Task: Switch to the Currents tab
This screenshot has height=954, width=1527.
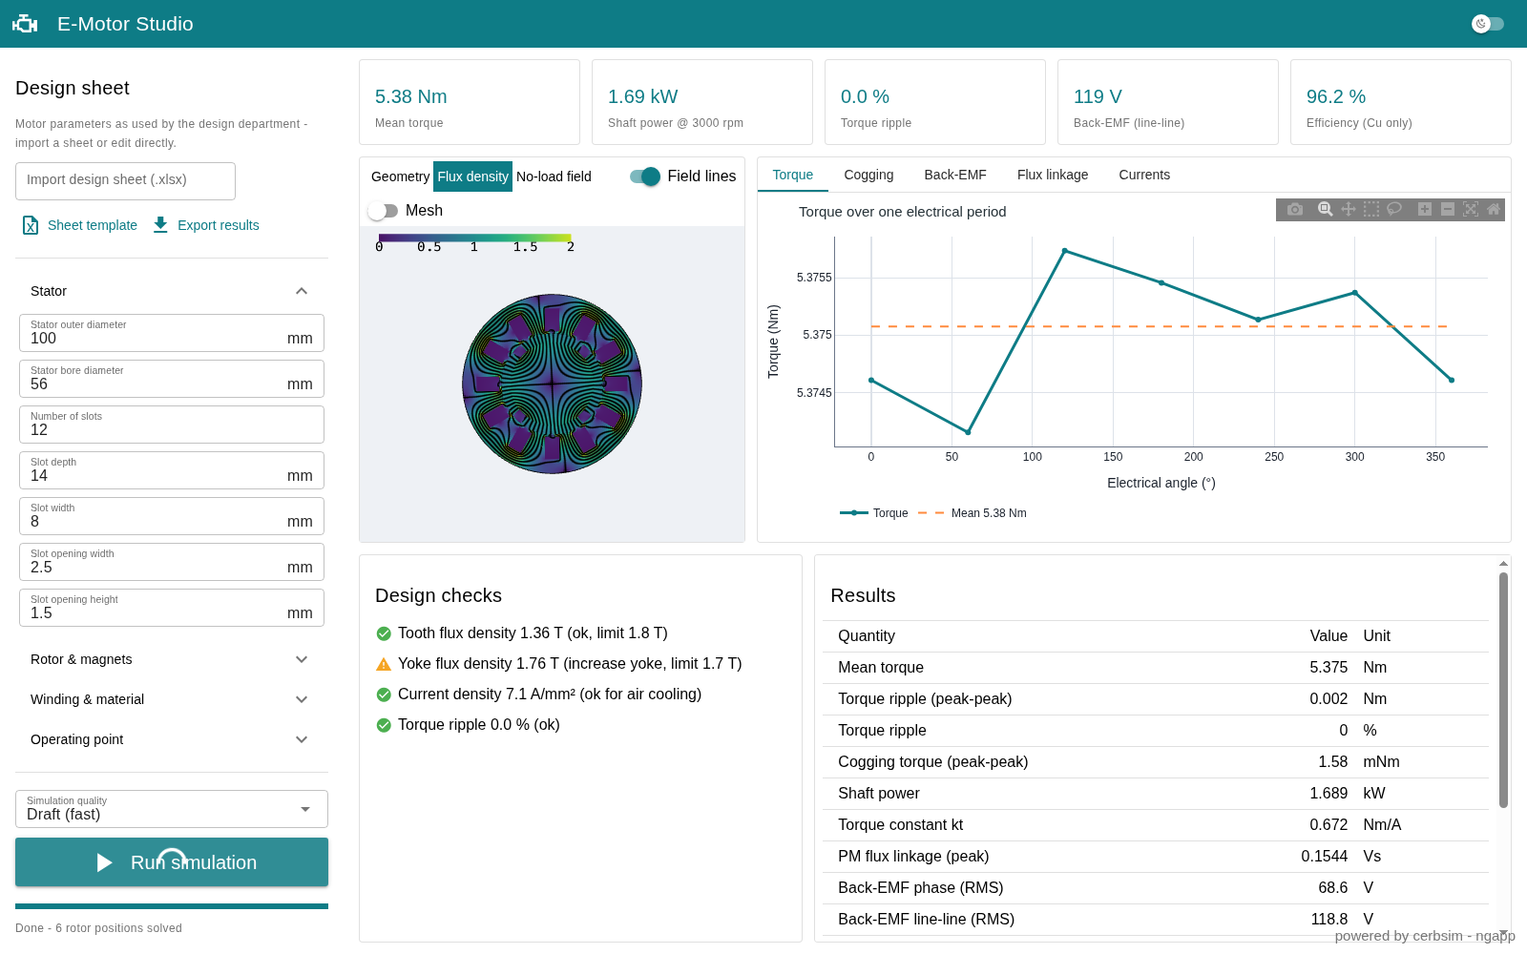Action: pyautogui.click(x=1144, y=175)
